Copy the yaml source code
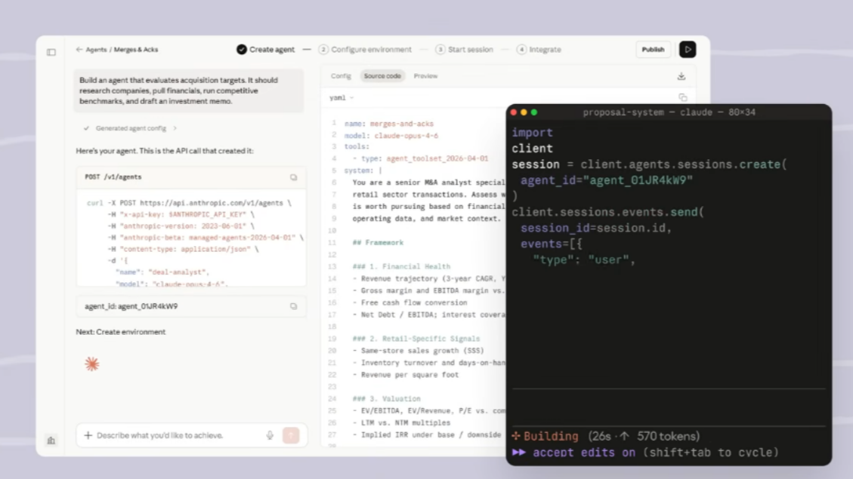The width and height of the screenshot is (853, 479). (682, 97)
